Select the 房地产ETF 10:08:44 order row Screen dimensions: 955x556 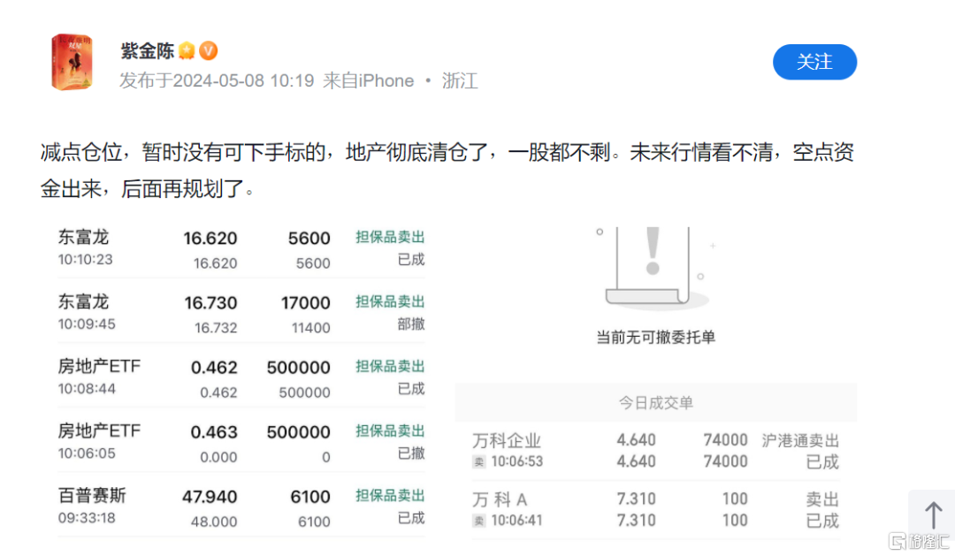pyautogui.click(x=241, y=378)
